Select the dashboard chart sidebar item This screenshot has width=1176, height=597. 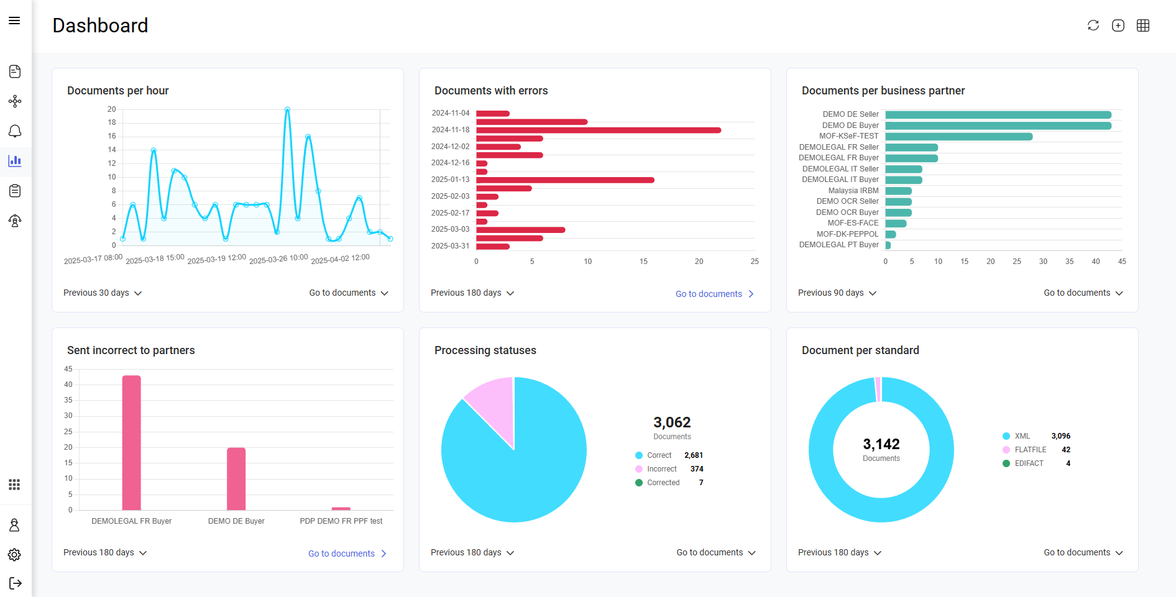(15, 162)
